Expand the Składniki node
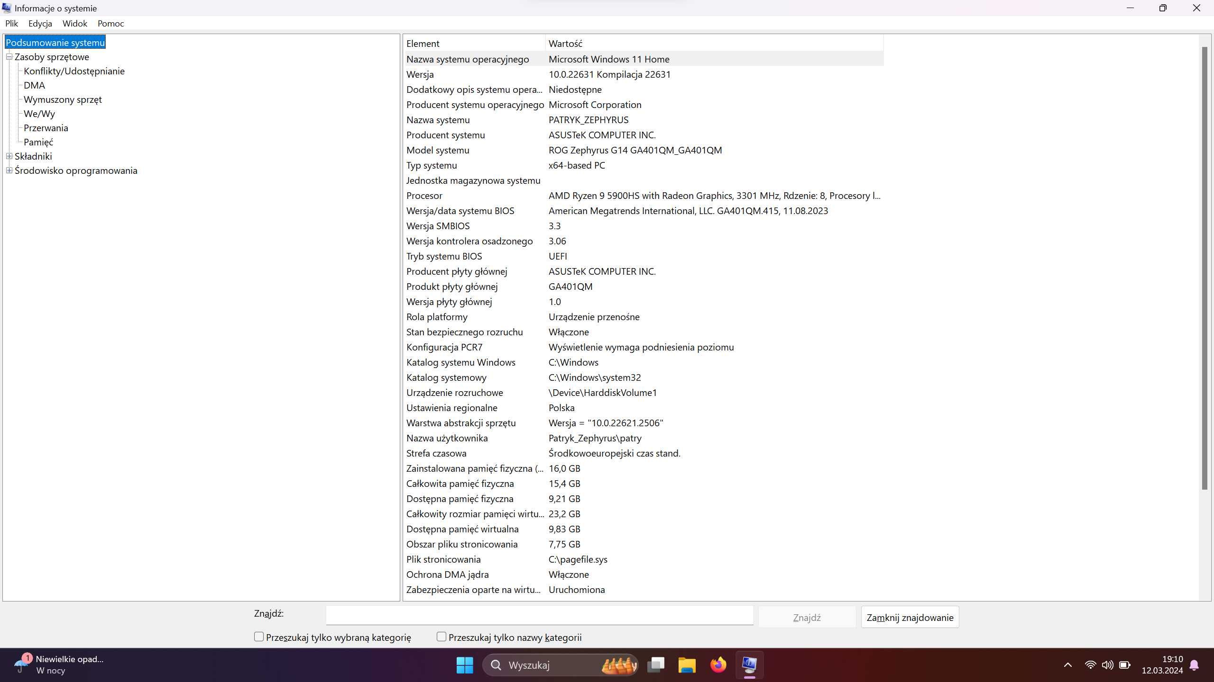The width and height of the screenshot is (1214, 682). point(9,156)
